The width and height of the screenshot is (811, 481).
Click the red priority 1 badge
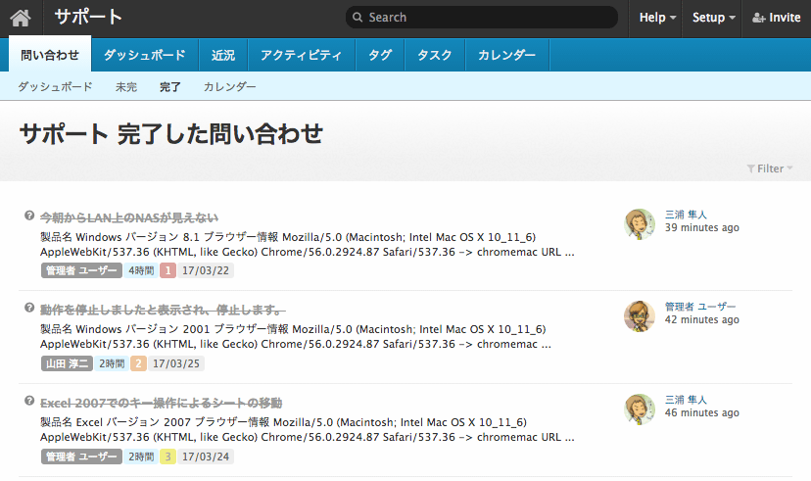click(167, 270)
